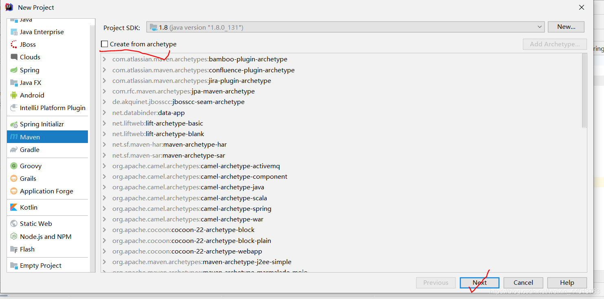
Task: Click the Add Archetype... button
Action: tap(555, 44)
